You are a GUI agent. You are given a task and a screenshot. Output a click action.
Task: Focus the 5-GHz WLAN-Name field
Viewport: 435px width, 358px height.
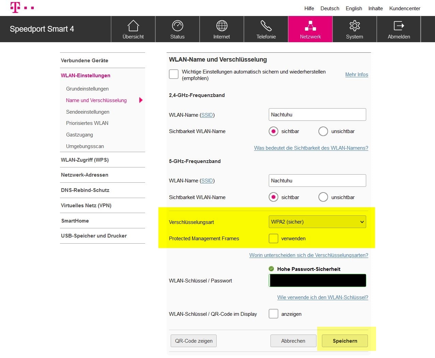[x=317, y=181]
